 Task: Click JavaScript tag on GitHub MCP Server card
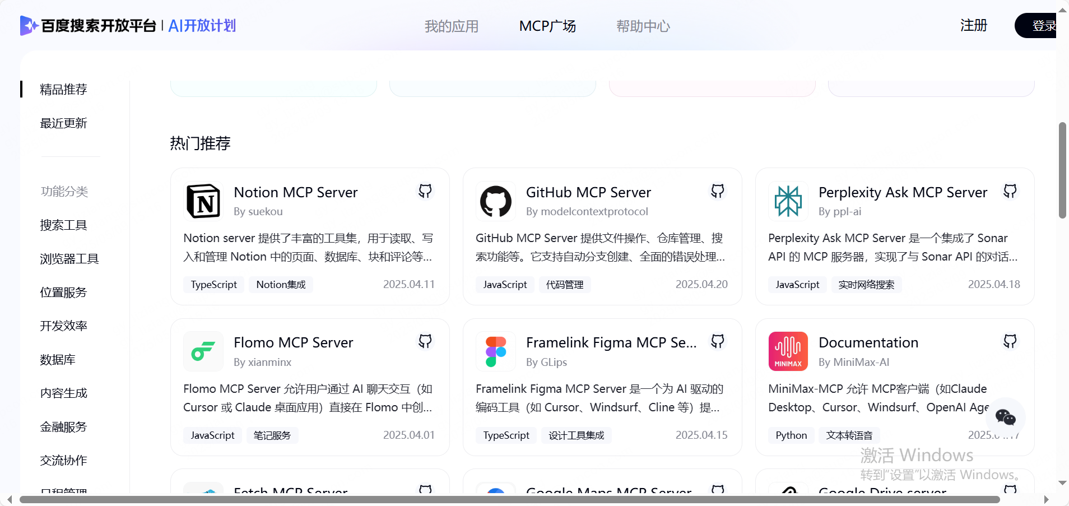505,285
